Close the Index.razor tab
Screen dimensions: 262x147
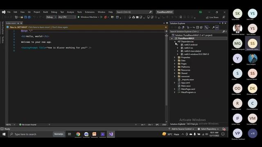pyautogui.click(x=21, y=23)
